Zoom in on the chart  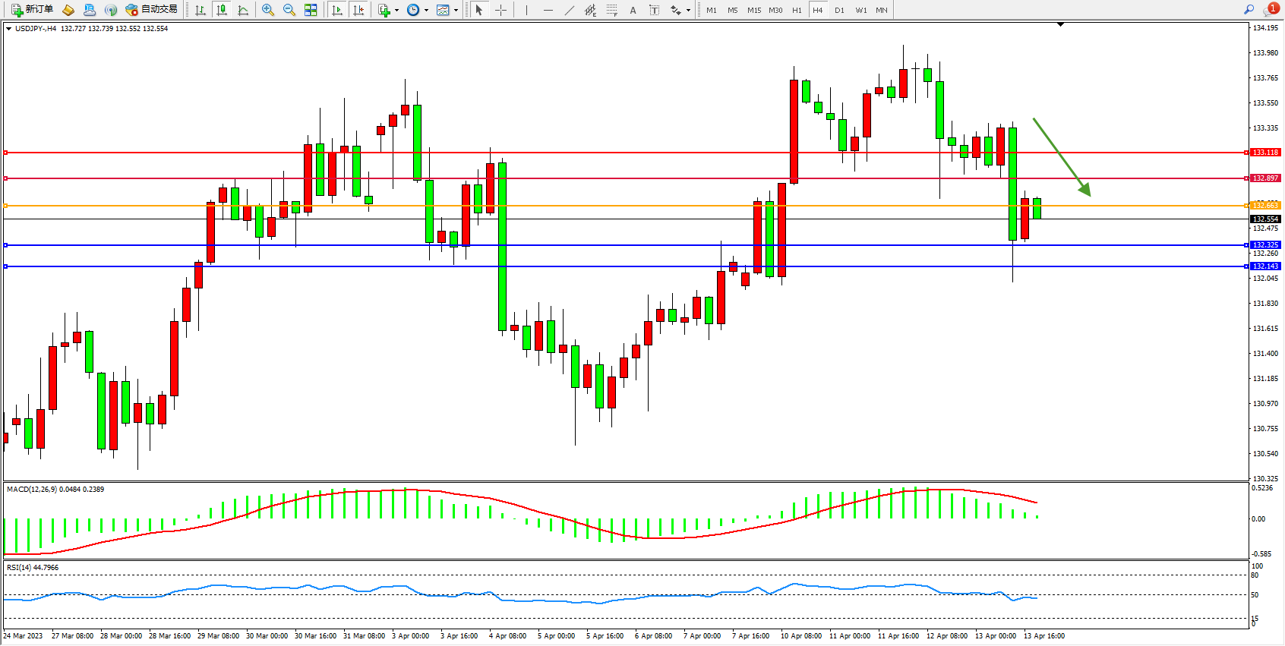[267, 10]
